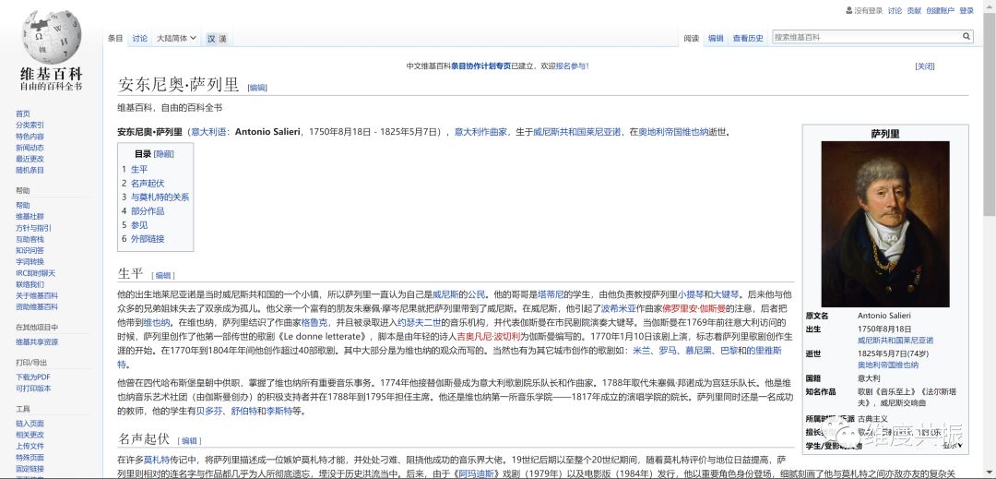This screenshot has width=996, height=479.
Task: Jump to 生平 in table of contents
Action: [x=139, y=169]
